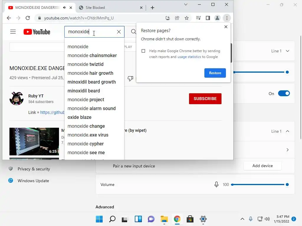Click the padlock site info icon
The width and height of the screenshot is (302, 226).
click(x=40, y=18)
